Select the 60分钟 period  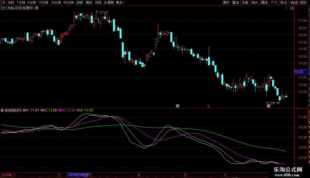click(x=69, y=2)
